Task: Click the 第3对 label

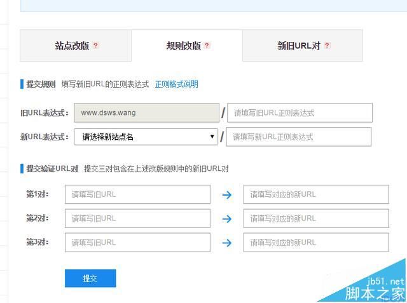Action: point(38,242)
